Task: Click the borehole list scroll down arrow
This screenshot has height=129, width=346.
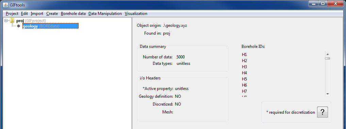Action: pyautogui.click(x=328, y=94)
